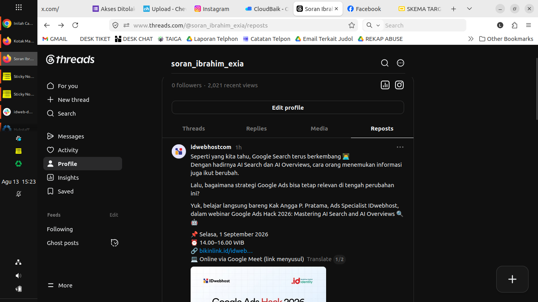Click the Edit profile button

(x=288, y=107)
